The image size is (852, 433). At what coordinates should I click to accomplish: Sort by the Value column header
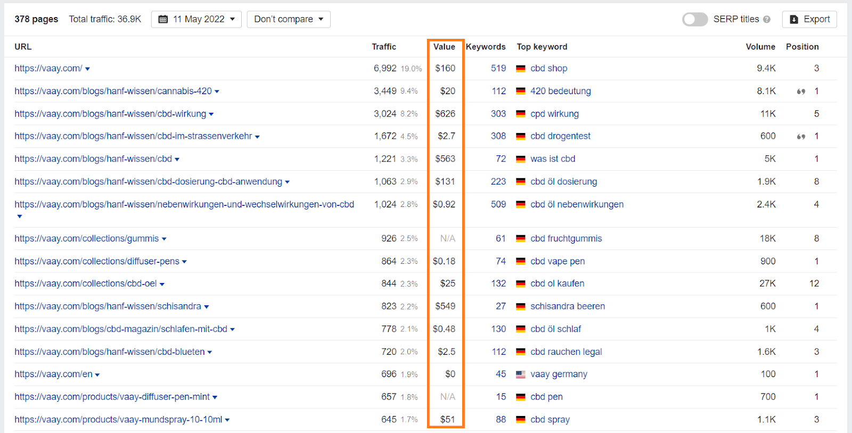pos(444,47)
